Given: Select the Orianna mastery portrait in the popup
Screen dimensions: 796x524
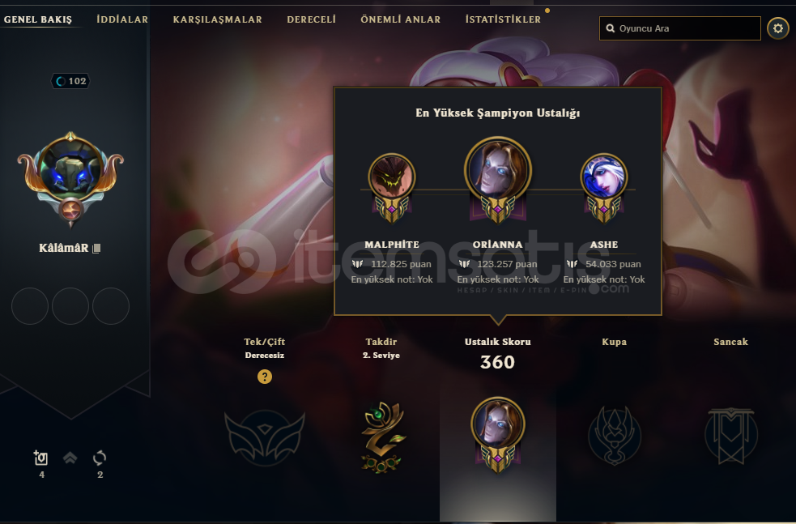Looking at the screenshot, I should pos(497,170).
